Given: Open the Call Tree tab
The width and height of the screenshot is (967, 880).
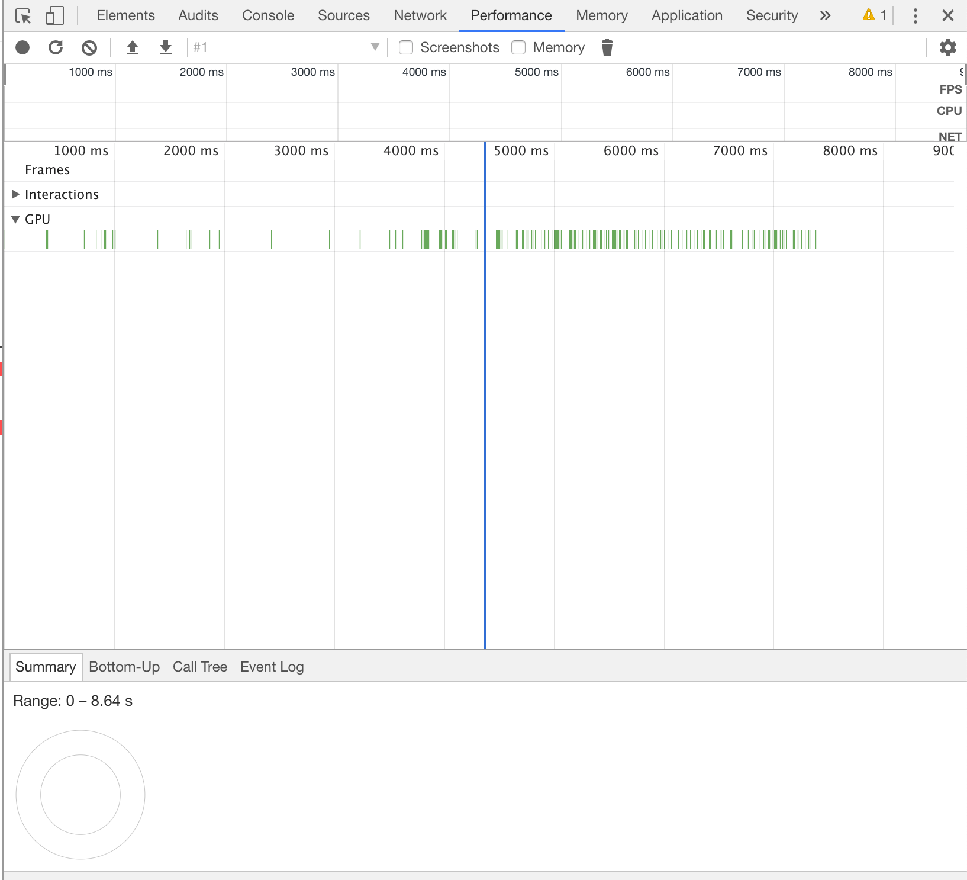Looking at the screenshot, I should click(x=200, y=667).
